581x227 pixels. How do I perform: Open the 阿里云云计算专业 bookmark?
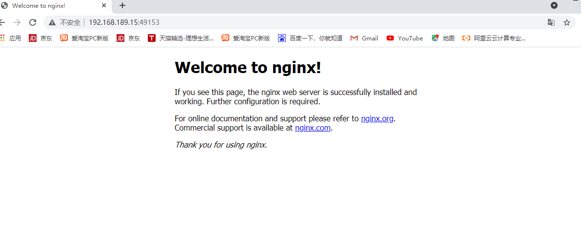(494, 38)
